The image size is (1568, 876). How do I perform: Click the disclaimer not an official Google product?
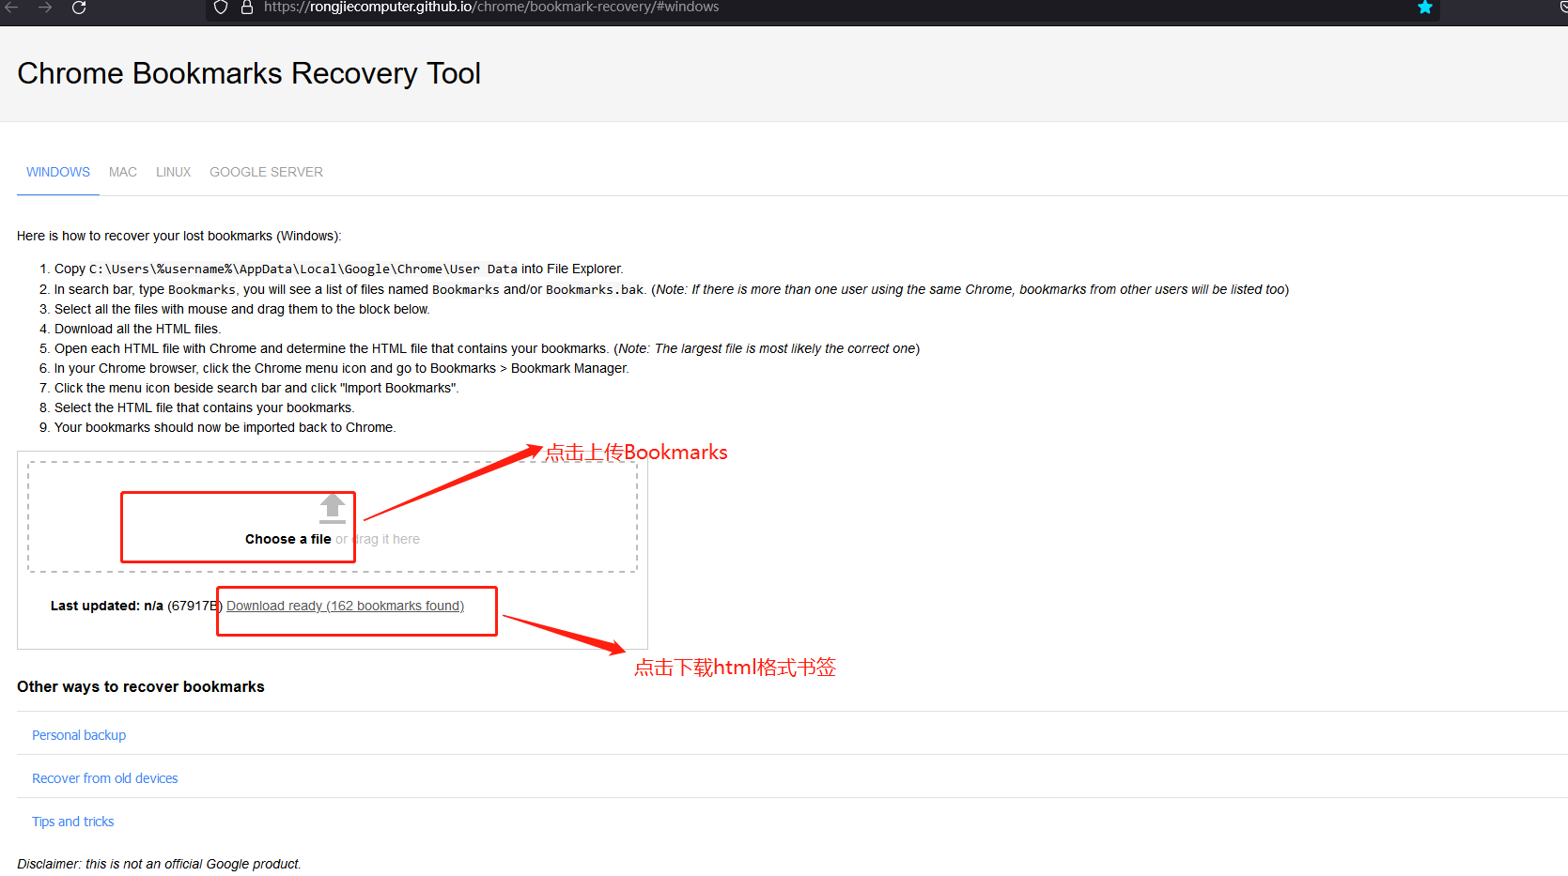click(x=159, y=864)
